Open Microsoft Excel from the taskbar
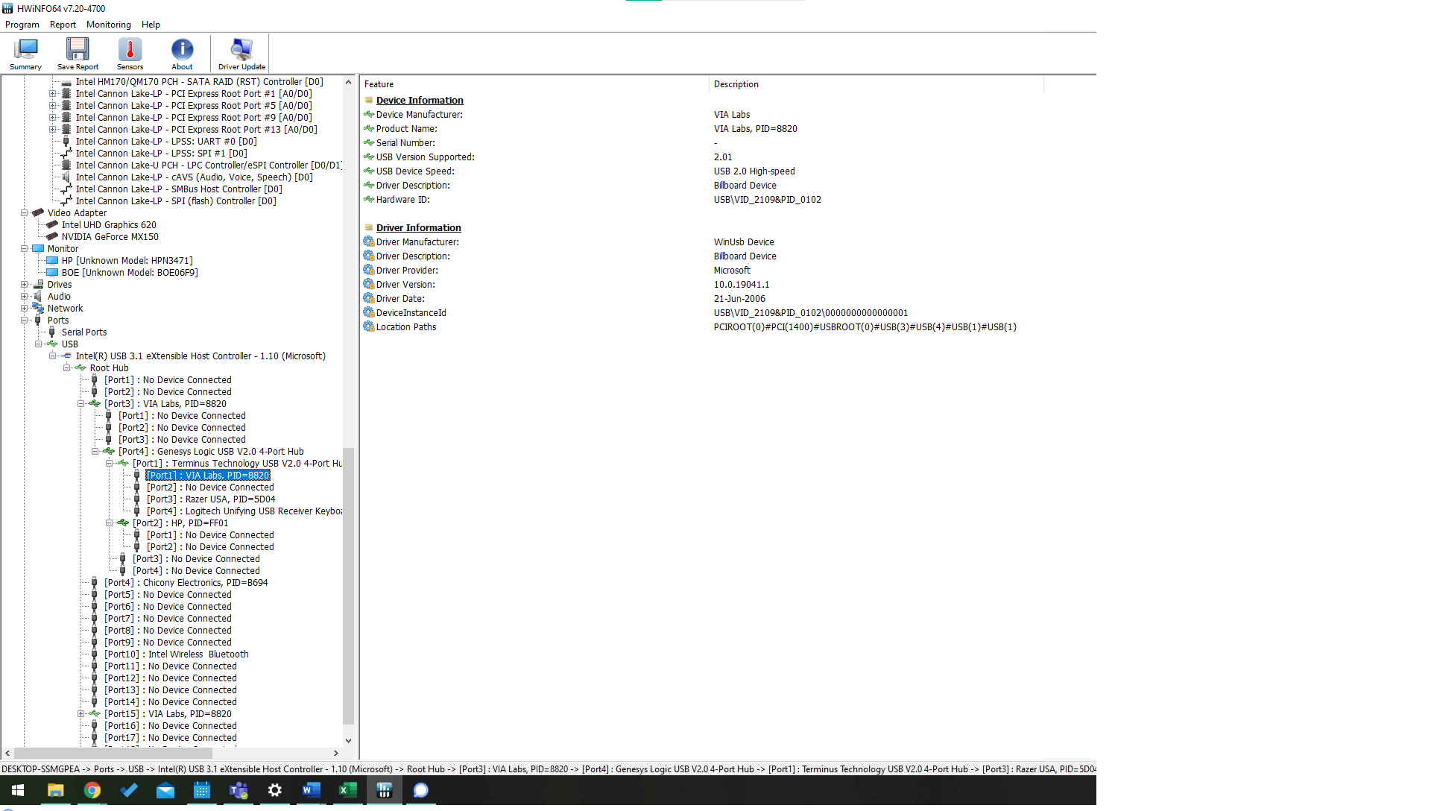 tap(347, 790)
